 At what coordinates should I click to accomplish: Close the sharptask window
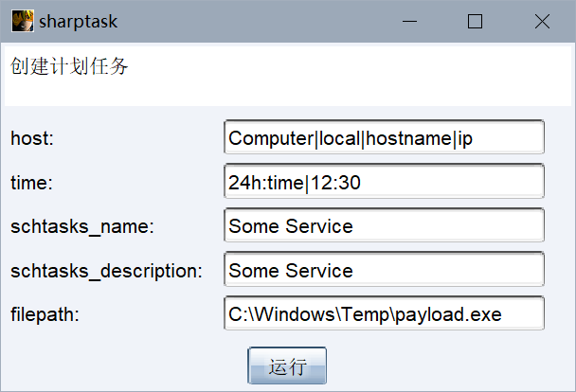click(542, 21)
